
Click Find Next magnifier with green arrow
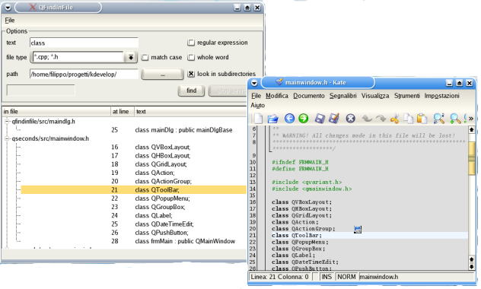pyautogui.click(x=455, y=119)
